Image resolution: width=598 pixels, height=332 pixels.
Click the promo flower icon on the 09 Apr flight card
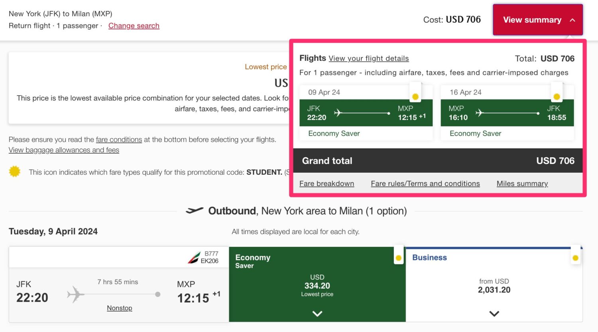click(415, 96)
